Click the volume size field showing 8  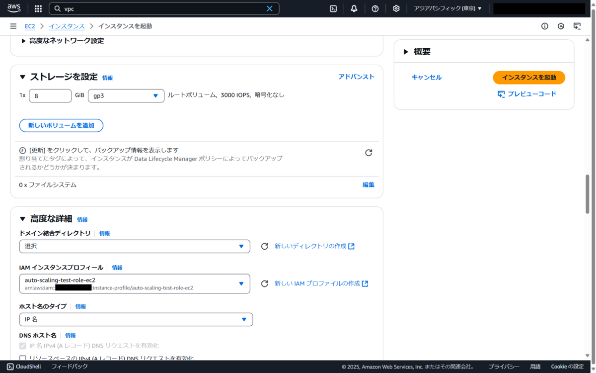click(50, 95)
